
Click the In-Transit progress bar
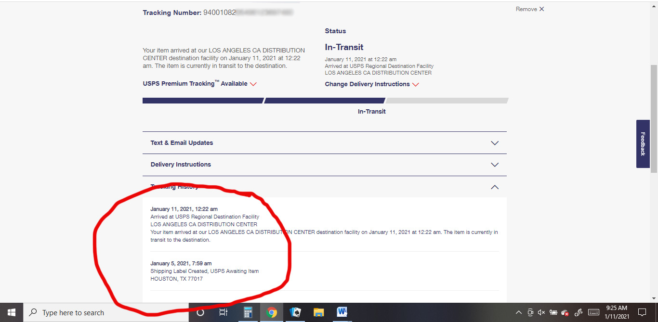(x=325, y=101)
